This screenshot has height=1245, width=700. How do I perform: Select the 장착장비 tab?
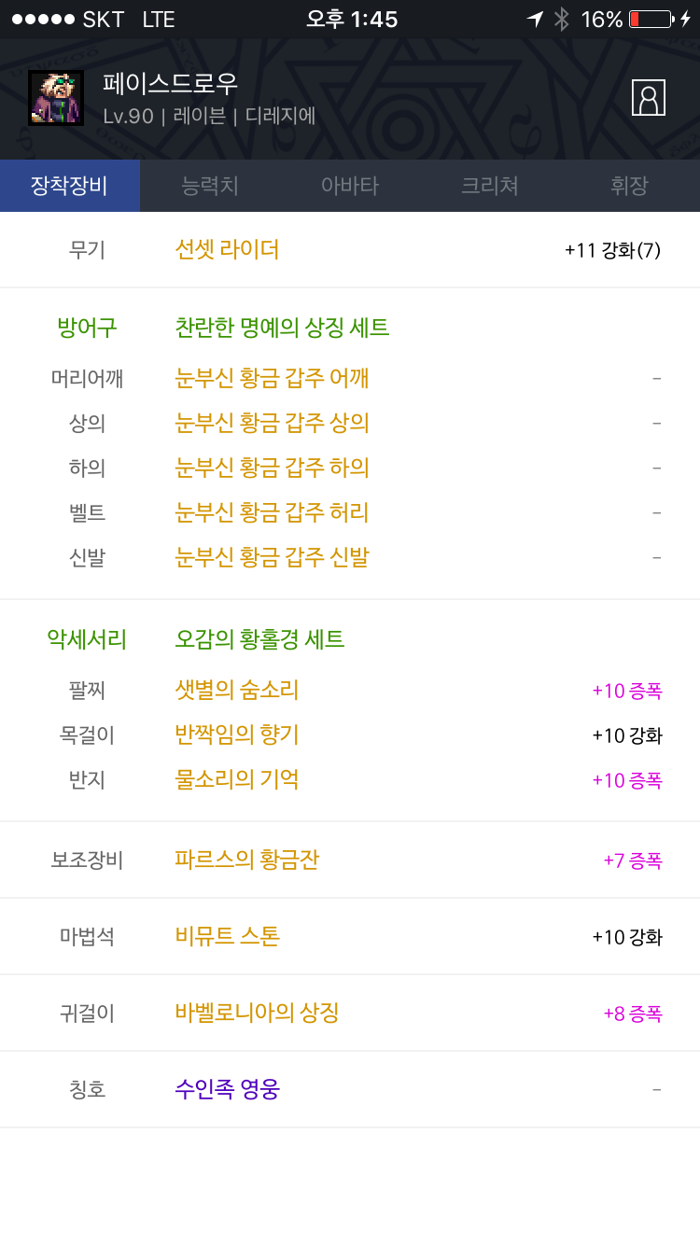tap(70, 186)
